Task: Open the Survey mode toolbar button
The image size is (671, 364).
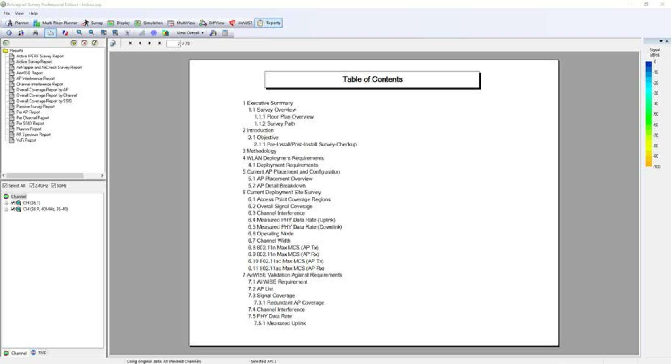Action: coord(92,23)
